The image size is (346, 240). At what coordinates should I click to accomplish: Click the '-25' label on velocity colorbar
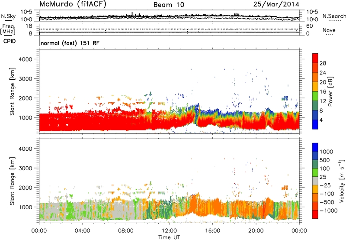tap(325, 185)
